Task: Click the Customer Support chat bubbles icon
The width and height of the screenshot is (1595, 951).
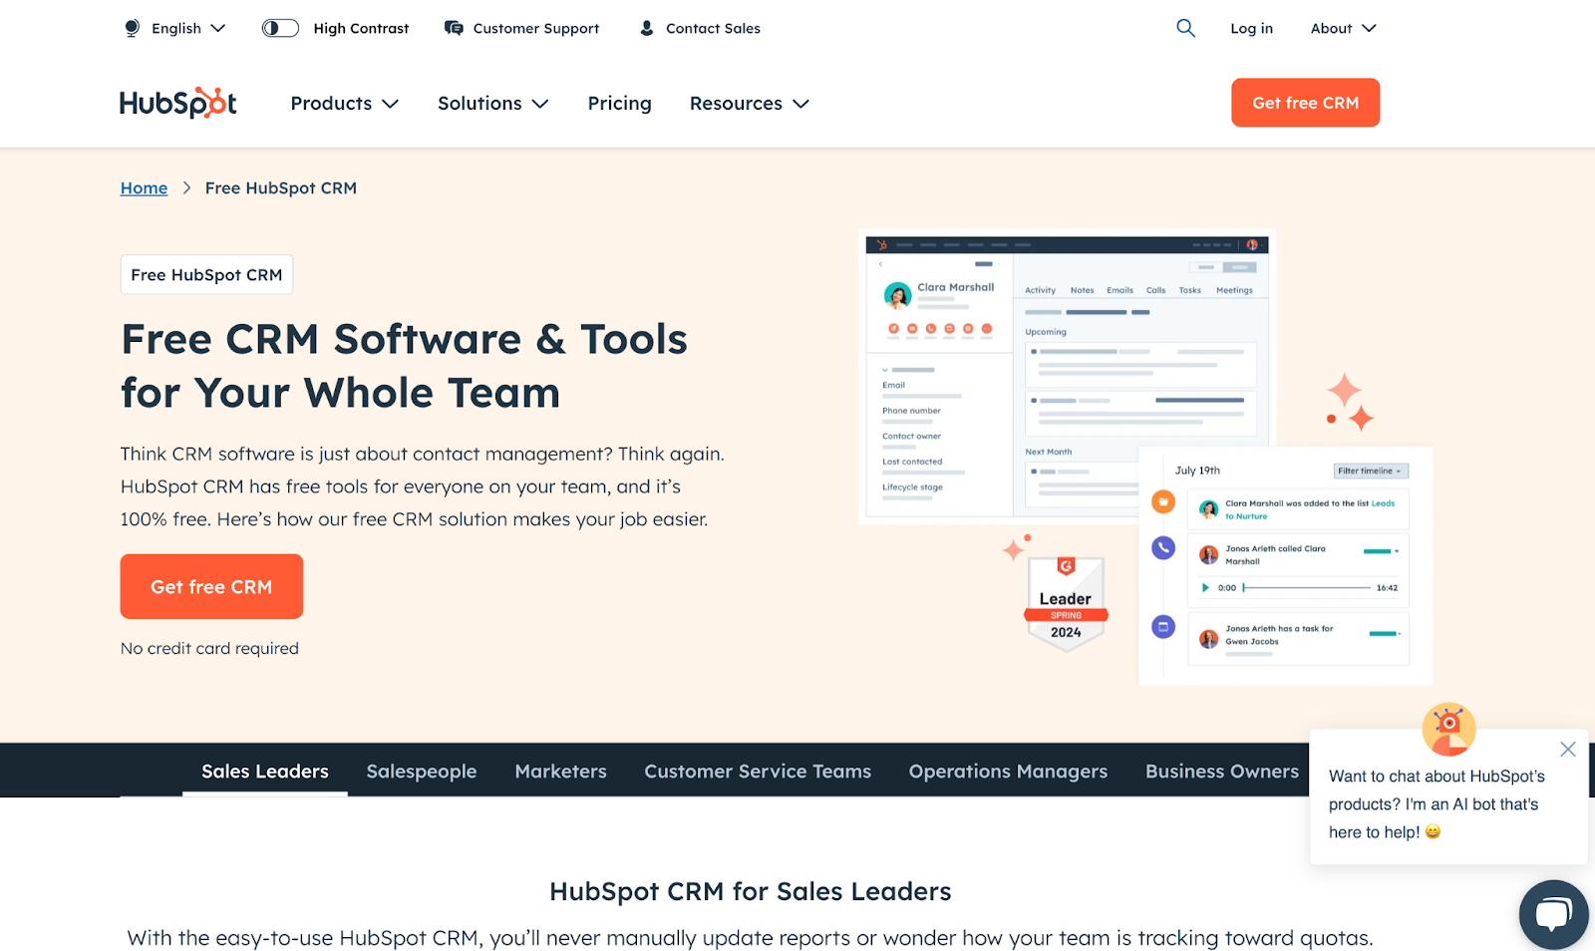Action: pos(454,28)
